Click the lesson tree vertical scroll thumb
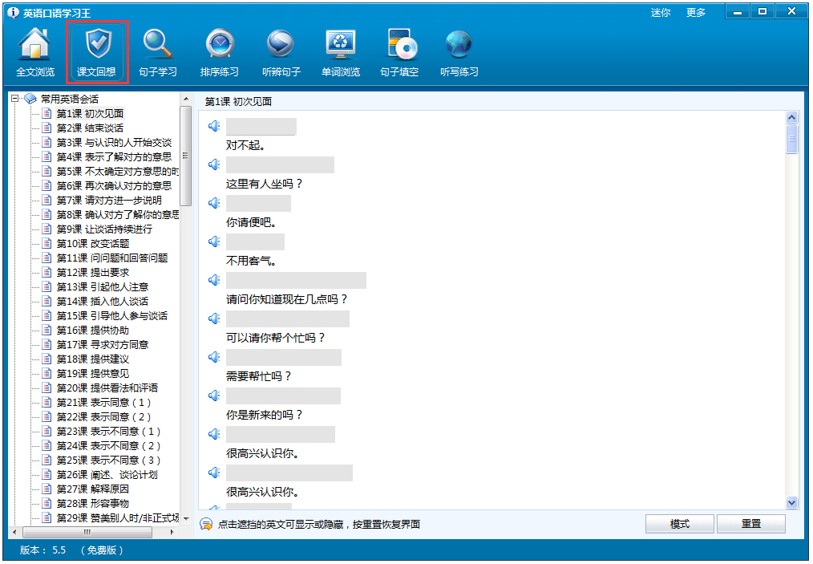Image resolution: width=813 pixels, height=564 pixels. 186,156
